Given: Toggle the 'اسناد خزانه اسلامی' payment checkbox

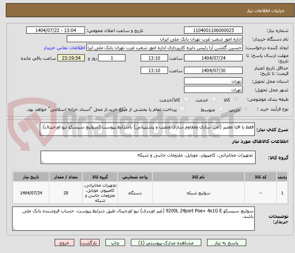Looking at the screenshot, I should point(182,109).
